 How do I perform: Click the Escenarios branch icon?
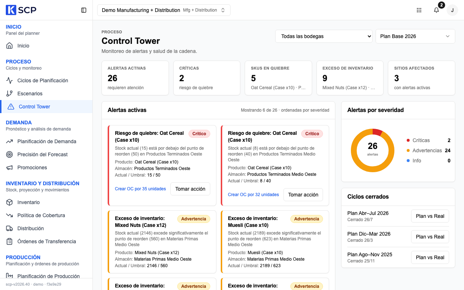(x=9, y=94)
